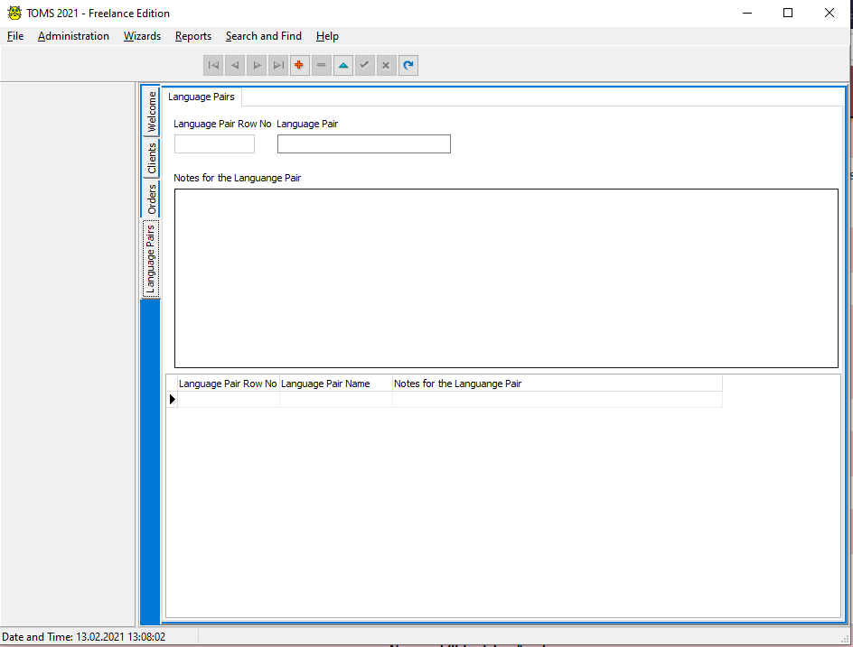Click the insert new record plus icon
Viewport: 853px width, 647px height.
pyautogui.click(x=299, y=65)
